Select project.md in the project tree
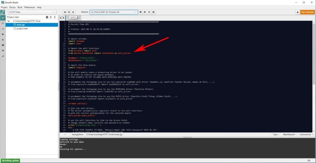The image size is (316, 163). 32,29
